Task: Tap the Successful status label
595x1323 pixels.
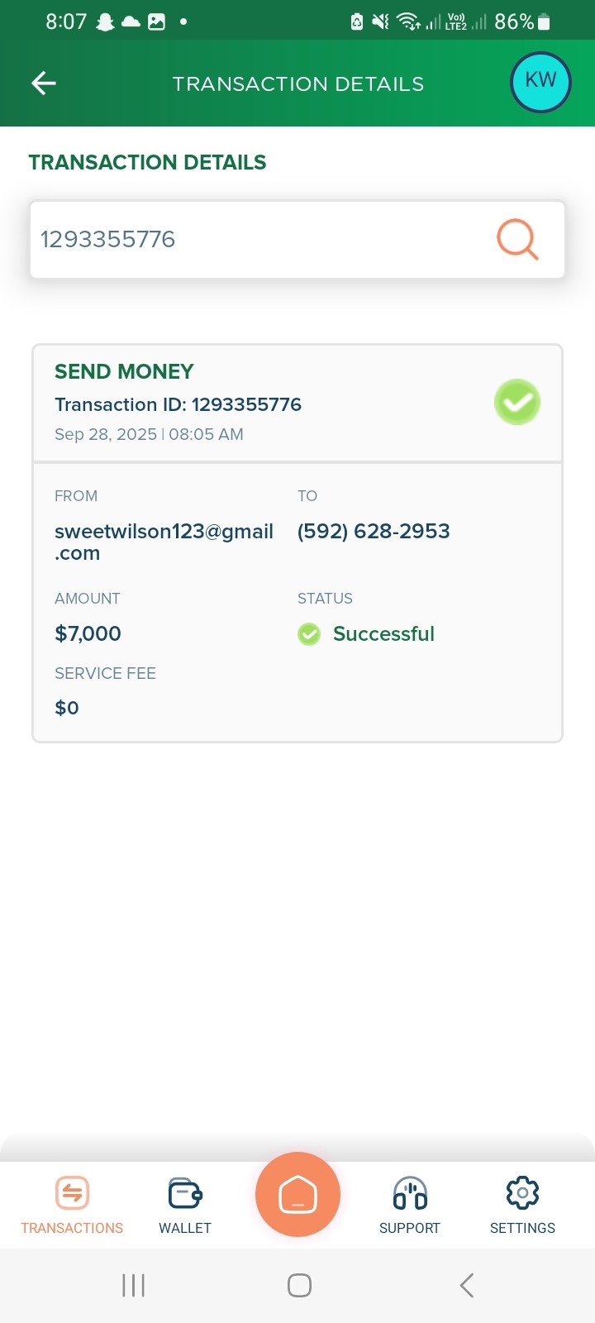Action: point(383,634)
